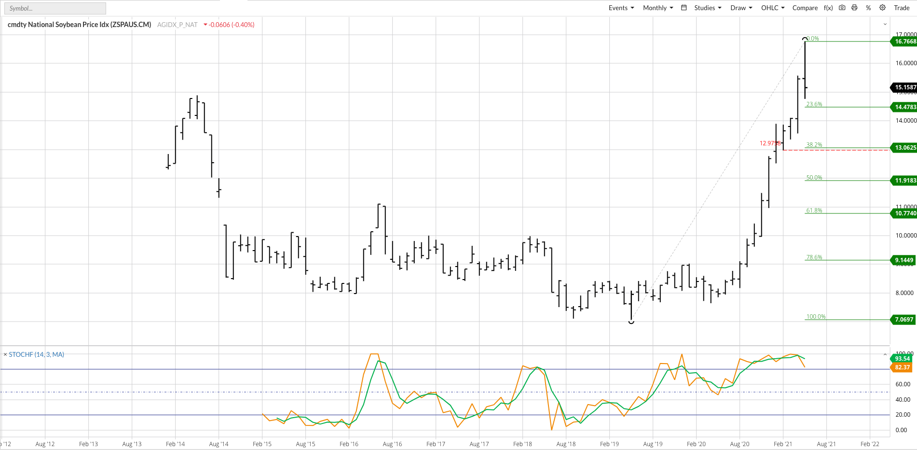The width and height of the screenshot is (917, 450).
Task: Open the Events dropdown
Action: coord(621,8)
